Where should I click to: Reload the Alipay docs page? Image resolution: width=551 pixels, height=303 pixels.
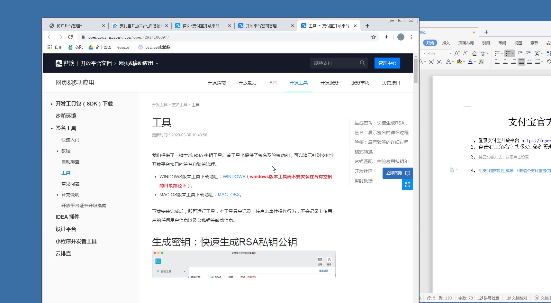[x=70, y=37]
